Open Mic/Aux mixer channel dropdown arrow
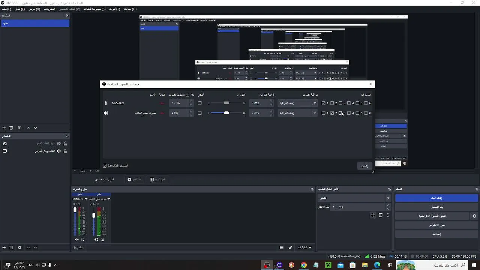Viewport: 480px width, 270px height. 86,199
